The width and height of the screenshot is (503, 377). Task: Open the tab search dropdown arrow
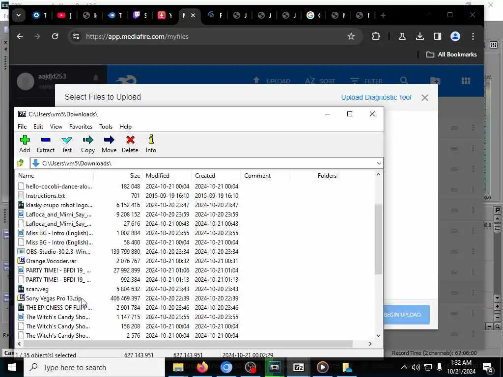click(x=19, y=15)
